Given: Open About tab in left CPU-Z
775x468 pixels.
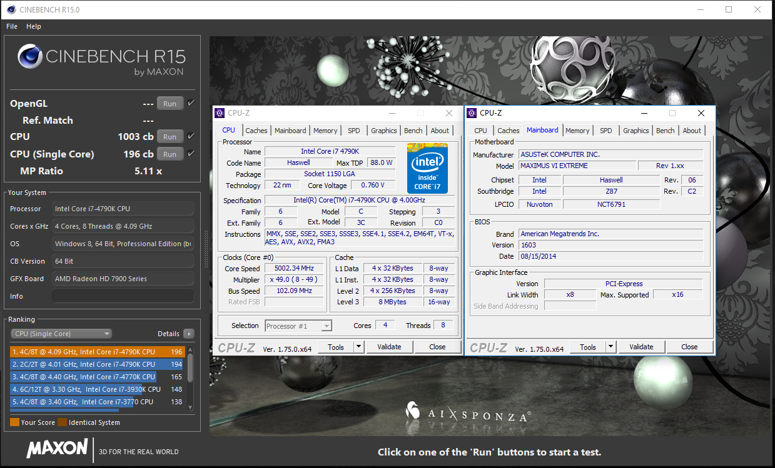Looking at the screenshot, I should [x=440, y=131].
